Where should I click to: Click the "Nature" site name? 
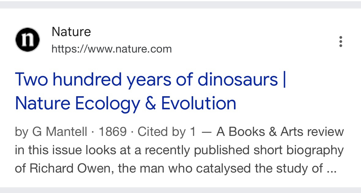pos(71,32)
